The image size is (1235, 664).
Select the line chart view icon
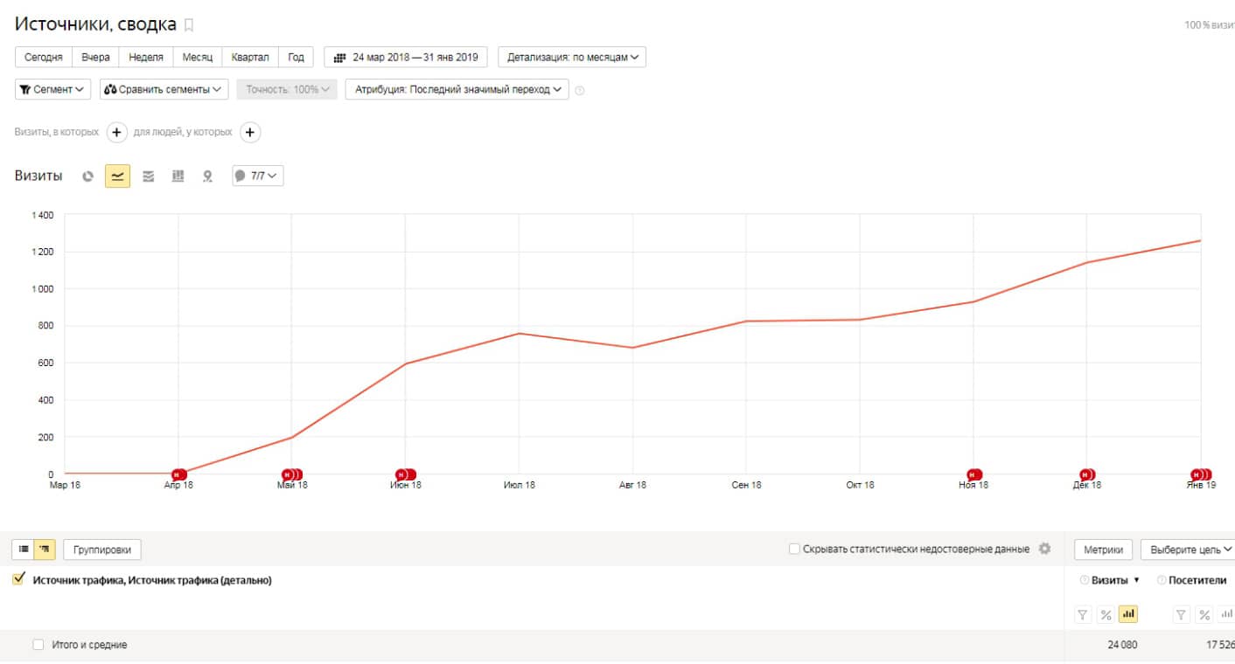tap(117, 176)
